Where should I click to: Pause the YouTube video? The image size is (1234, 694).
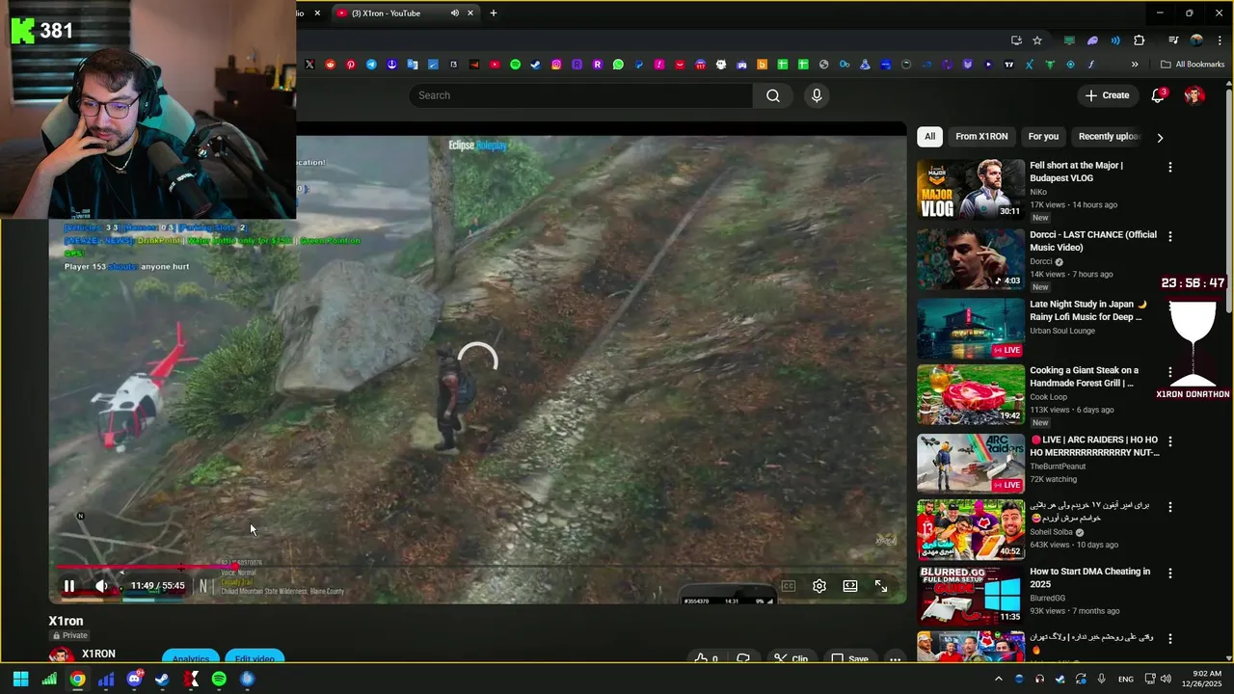pyautogui.click(x=69, y=586)
